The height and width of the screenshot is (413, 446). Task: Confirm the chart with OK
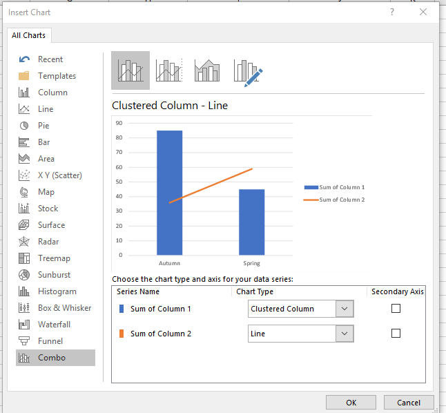click(x=351, y=403)
